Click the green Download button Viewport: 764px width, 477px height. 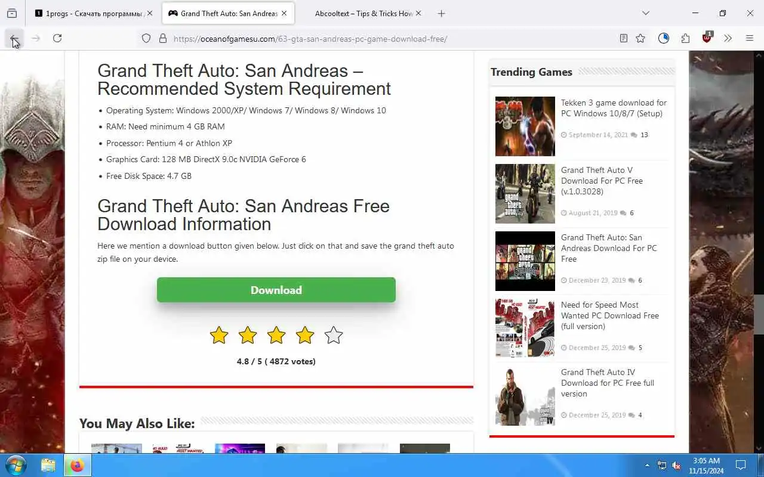[276, 290]
